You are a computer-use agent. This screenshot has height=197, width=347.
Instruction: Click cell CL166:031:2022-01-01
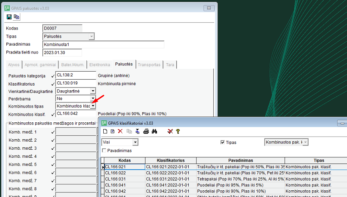coord(171,179)
